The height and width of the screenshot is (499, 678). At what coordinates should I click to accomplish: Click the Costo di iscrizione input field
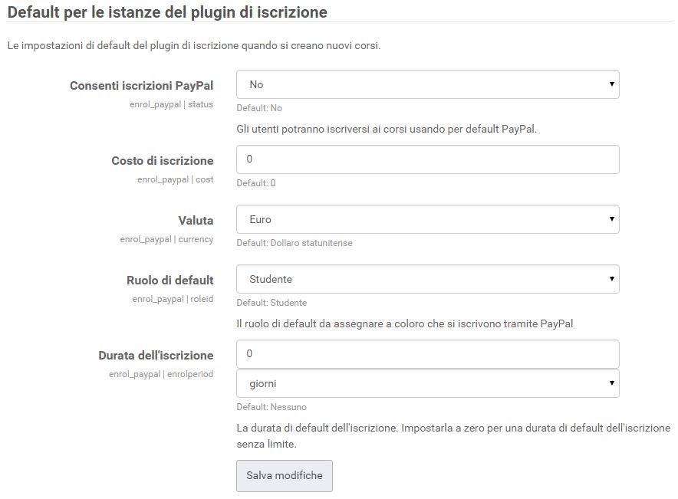[x=428, y=159]
